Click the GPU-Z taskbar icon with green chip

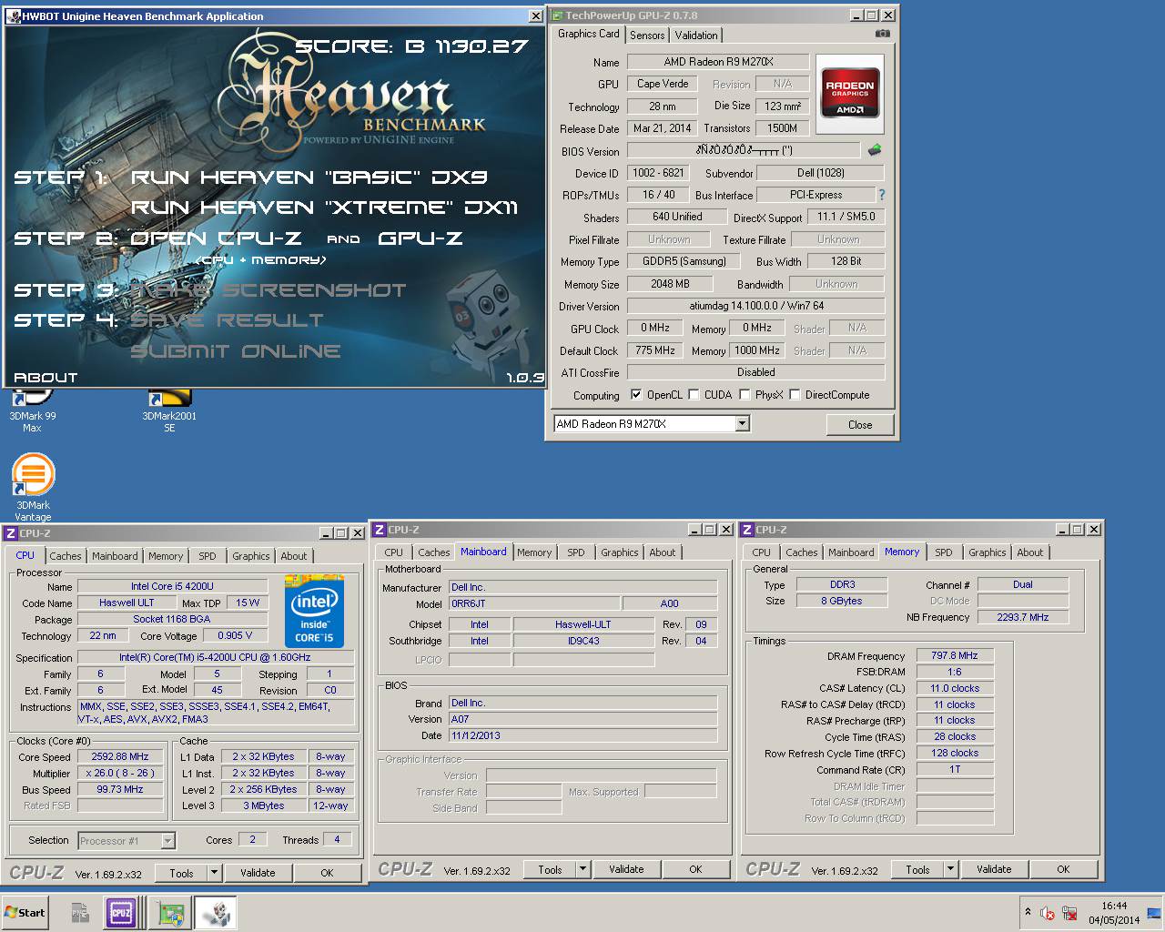168,913
